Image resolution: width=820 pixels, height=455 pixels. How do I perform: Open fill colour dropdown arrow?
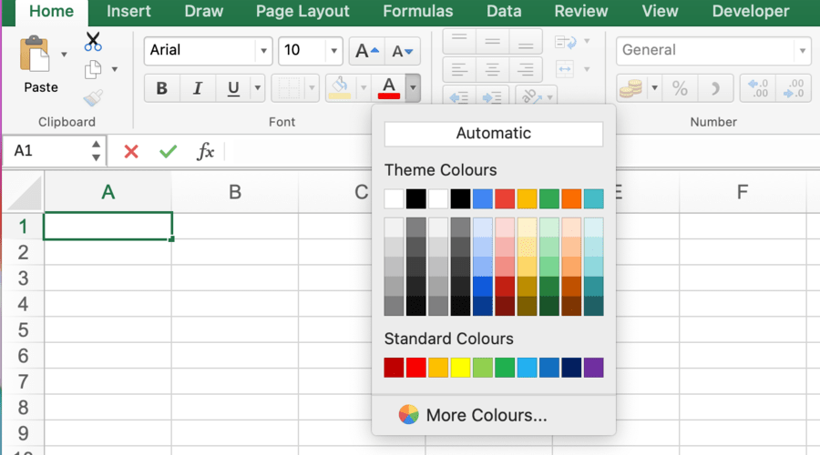(363, 87)
